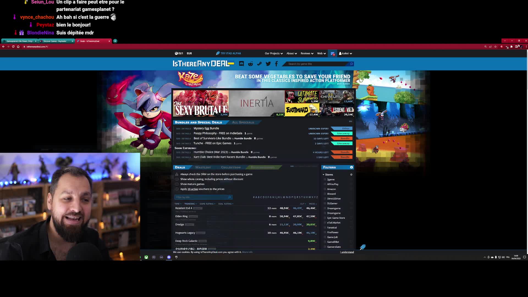Switch to the Collection tab
528x297 pixels.
(x=231, y=167)
